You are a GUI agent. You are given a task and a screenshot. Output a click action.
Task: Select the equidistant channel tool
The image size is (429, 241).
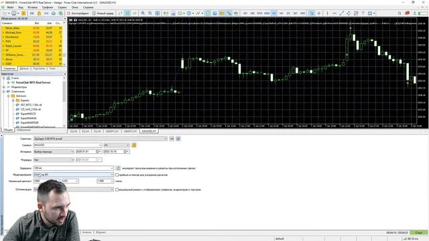point(349,13)
